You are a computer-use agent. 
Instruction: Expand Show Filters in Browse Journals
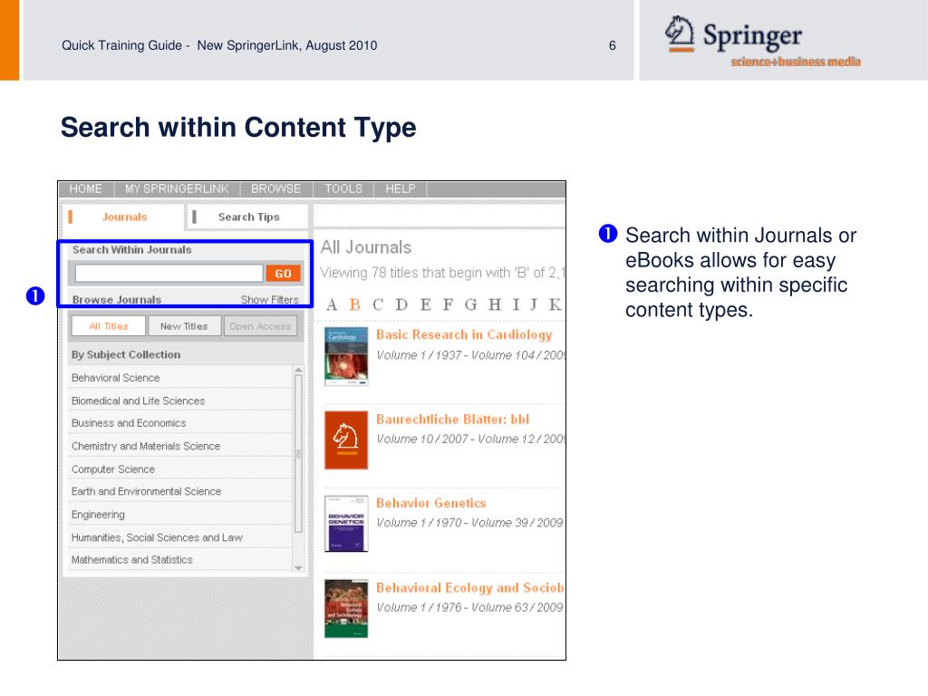coord(270,299)
